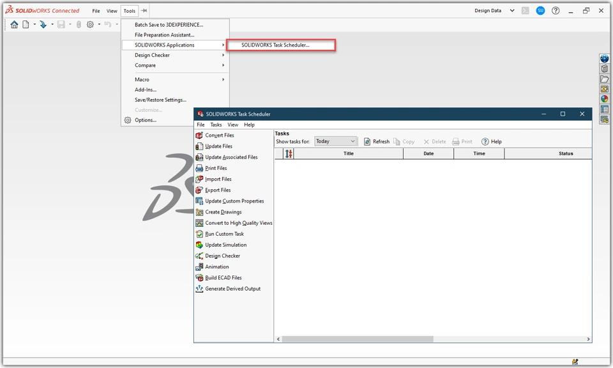Open the Design Checker submenu in Tools
This screenshot has width=613, height=368.
[x=175, y=55]
